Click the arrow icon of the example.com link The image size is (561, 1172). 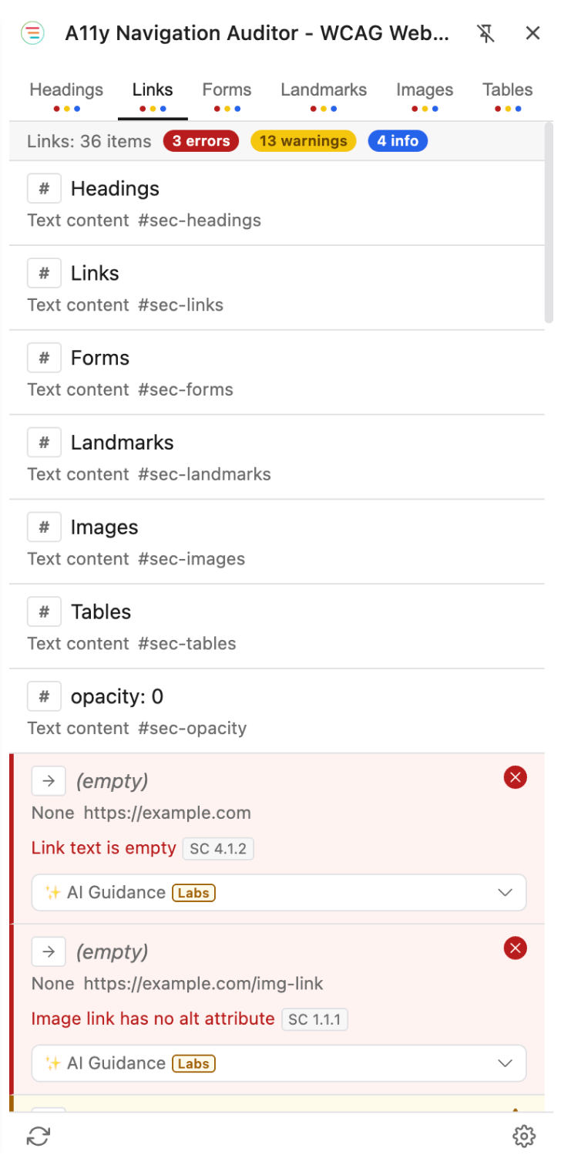pos(49,781)
